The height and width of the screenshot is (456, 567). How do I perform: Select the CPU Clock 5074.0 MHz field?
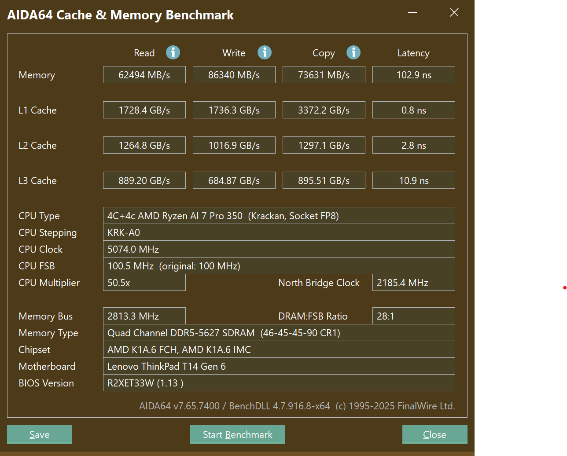coord(279,249)
